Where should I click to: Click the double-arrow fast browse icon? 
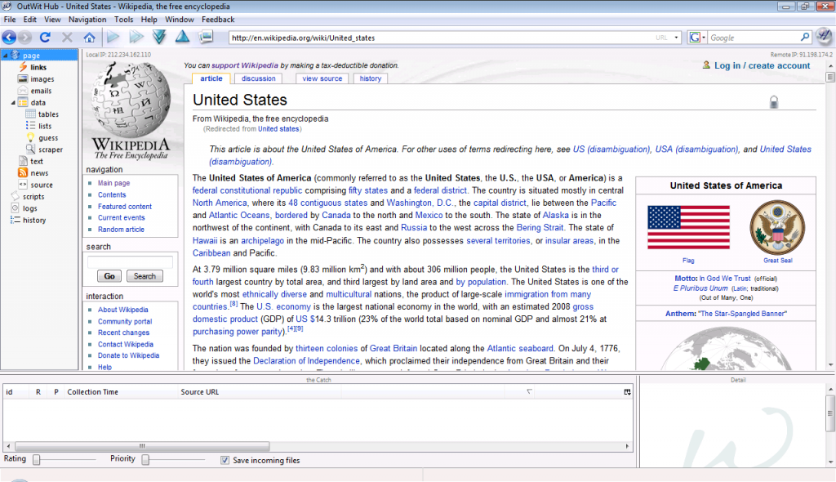(136, 38)
